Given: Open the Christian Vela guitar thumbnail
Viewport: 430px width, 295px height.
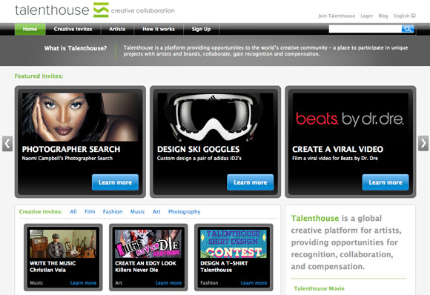Looking at the screenshot, I should [63, 244].
